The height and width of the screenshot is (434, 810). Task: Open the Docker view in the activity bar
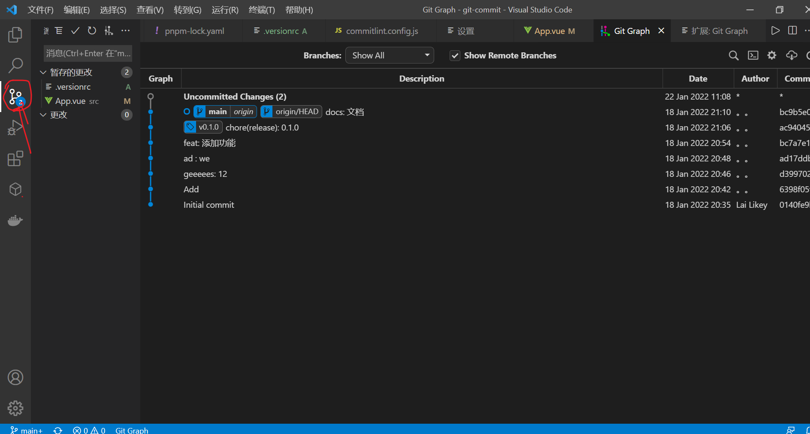(x=15, y=220)
